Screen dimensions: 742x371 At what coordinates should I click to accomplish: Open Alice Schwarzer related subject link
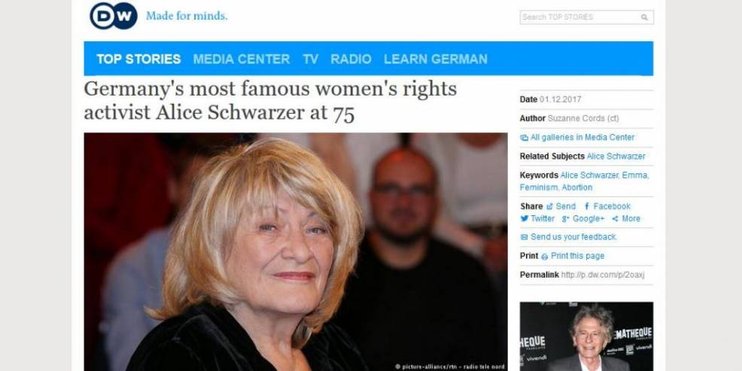coord(616,157)
